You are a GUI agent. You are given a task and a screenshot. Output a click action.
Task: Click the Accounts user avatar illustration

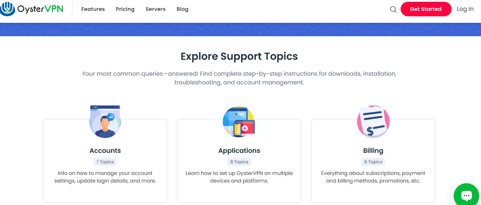click(x=105, y=122)
